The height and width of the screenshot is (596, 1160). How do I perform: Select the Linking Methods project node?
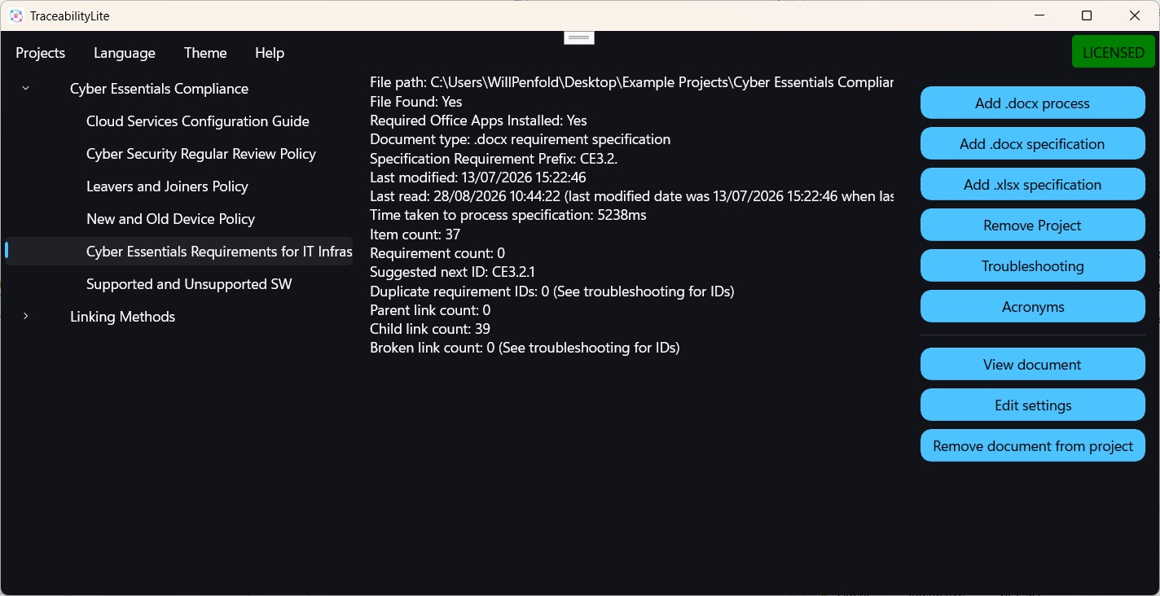click(x=122, y=317)
